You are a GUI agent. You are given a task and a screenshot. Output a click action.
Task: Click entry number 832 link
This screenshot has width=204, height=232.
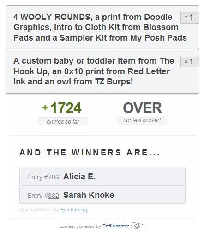click(x=54, y=196)
